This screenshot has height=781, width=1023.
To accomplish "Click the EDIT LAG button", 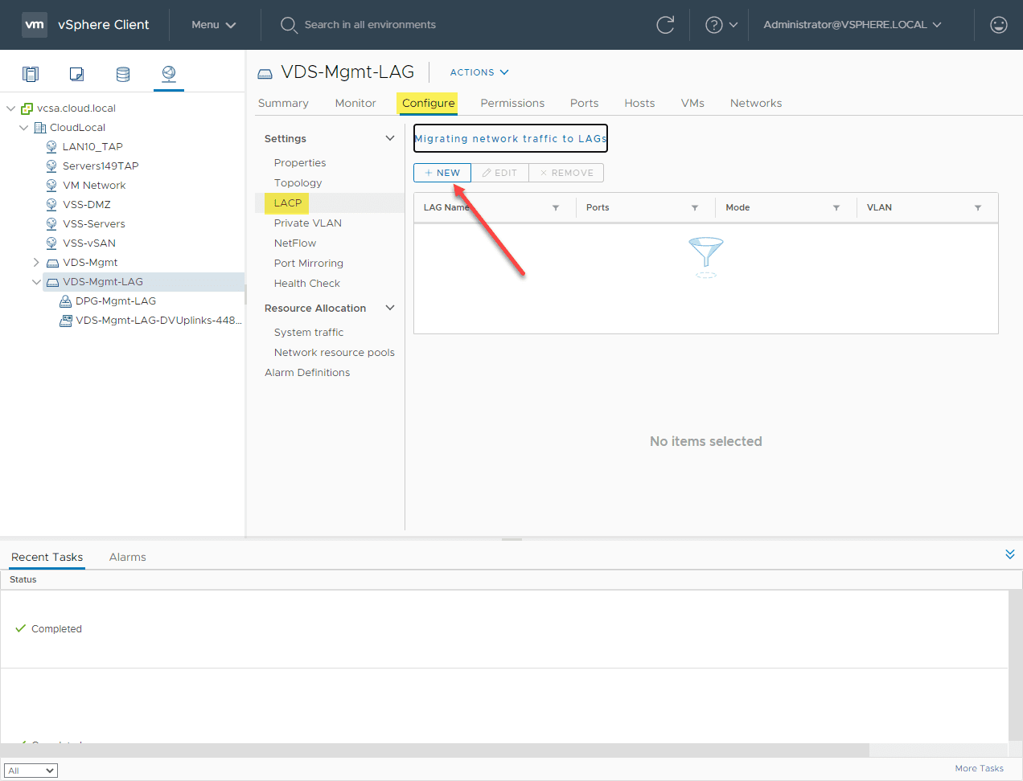I will coord(500,173).
